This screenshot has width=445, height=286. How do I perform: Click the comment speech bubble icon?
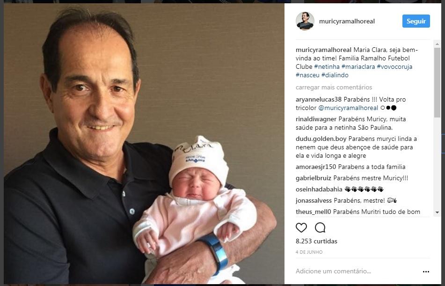(320, 228)
